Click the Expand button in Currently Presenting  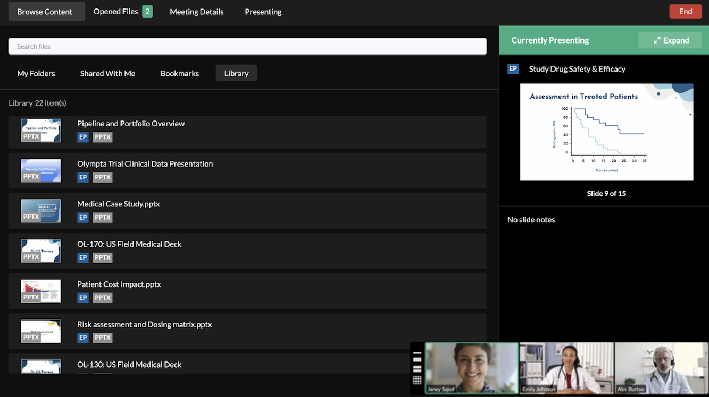(670, 40)
